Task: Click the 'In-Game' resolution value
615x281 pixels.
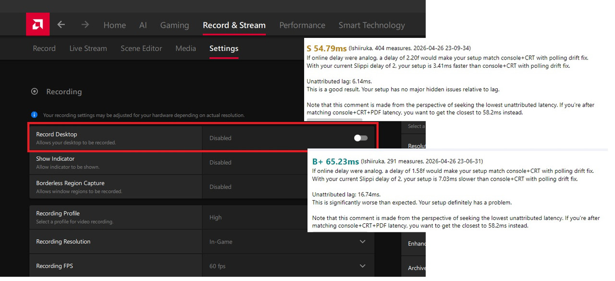Action: click(221, 242)
